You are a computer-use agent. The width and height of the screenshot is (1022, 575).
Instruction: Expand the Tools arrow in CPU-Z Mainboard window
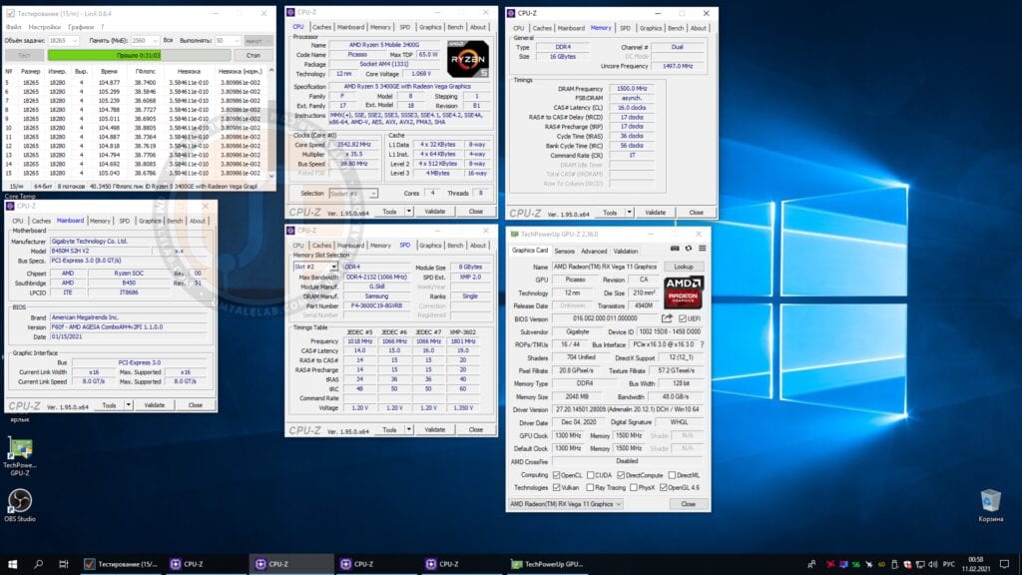pos(129,405)
